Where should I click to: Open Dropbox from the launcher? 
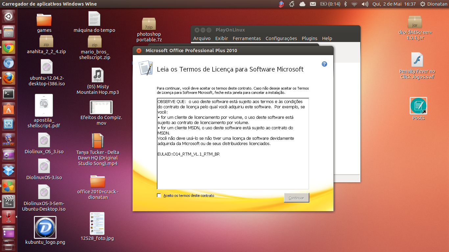coord(9,171)
